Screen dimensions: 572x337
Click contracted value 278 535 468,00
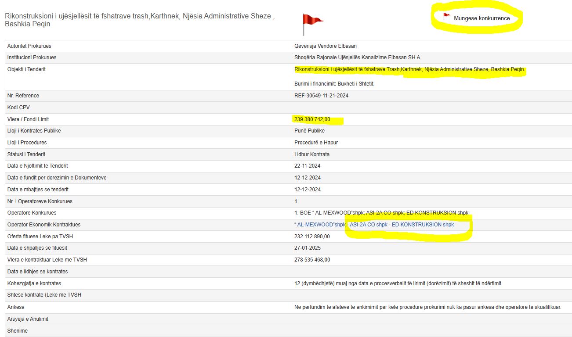coord(312,260)
